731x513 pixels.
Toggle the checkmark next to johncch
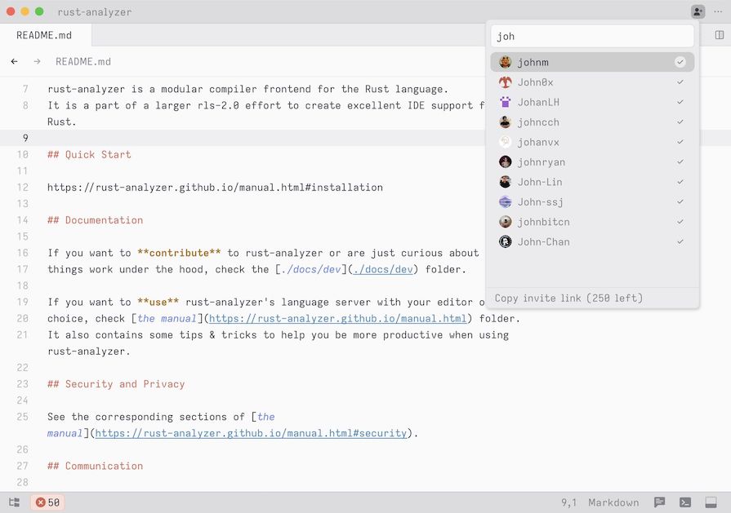pyautogui.click(x=679, y=122)
